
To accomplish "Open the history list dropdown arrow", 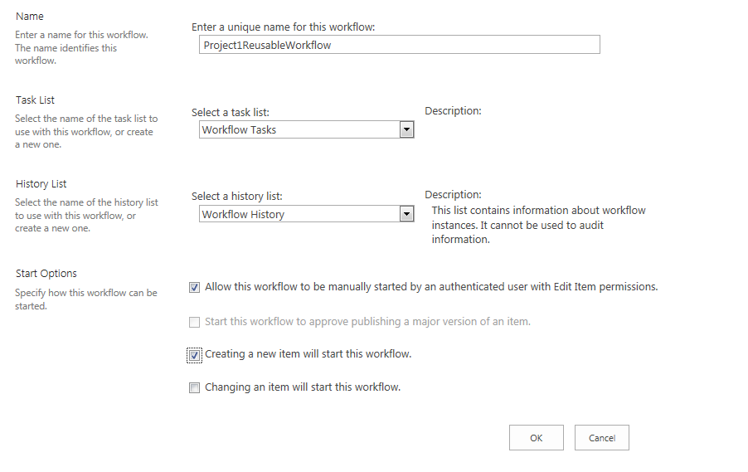I will [406, 214].
